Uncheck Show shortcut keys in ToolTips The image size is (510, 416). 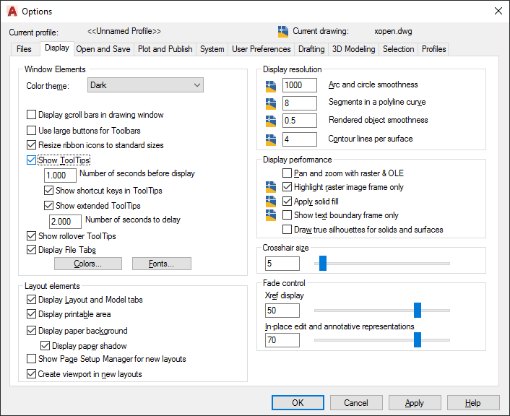click(48, 190)
